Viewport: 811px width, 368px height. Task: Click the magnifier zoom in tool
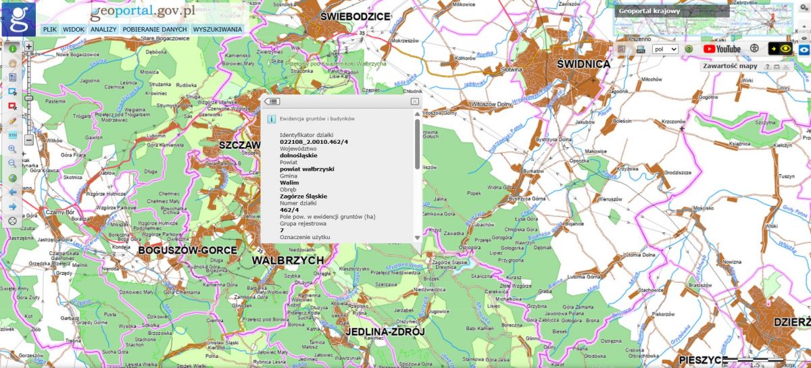[x=12, y=149]
